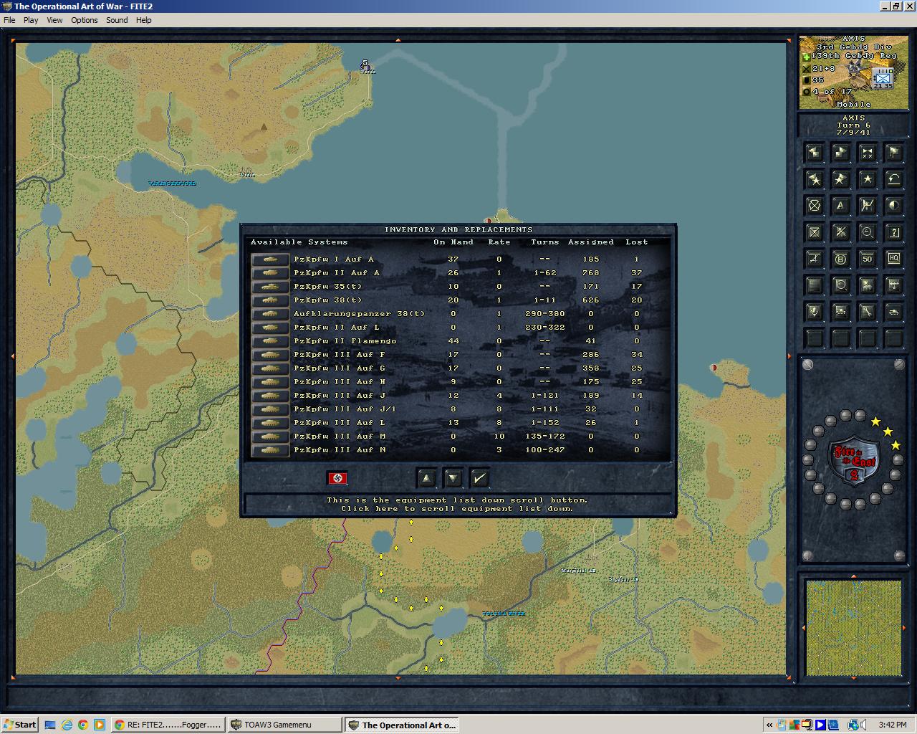Click the zoom out magnifier button
This screenshot has width=917, height=734.
[867, 232]
